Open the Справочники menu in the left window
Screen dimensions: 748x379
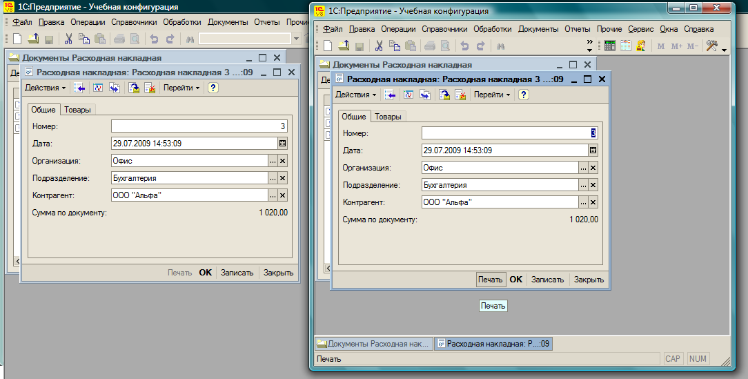point(134,22)
